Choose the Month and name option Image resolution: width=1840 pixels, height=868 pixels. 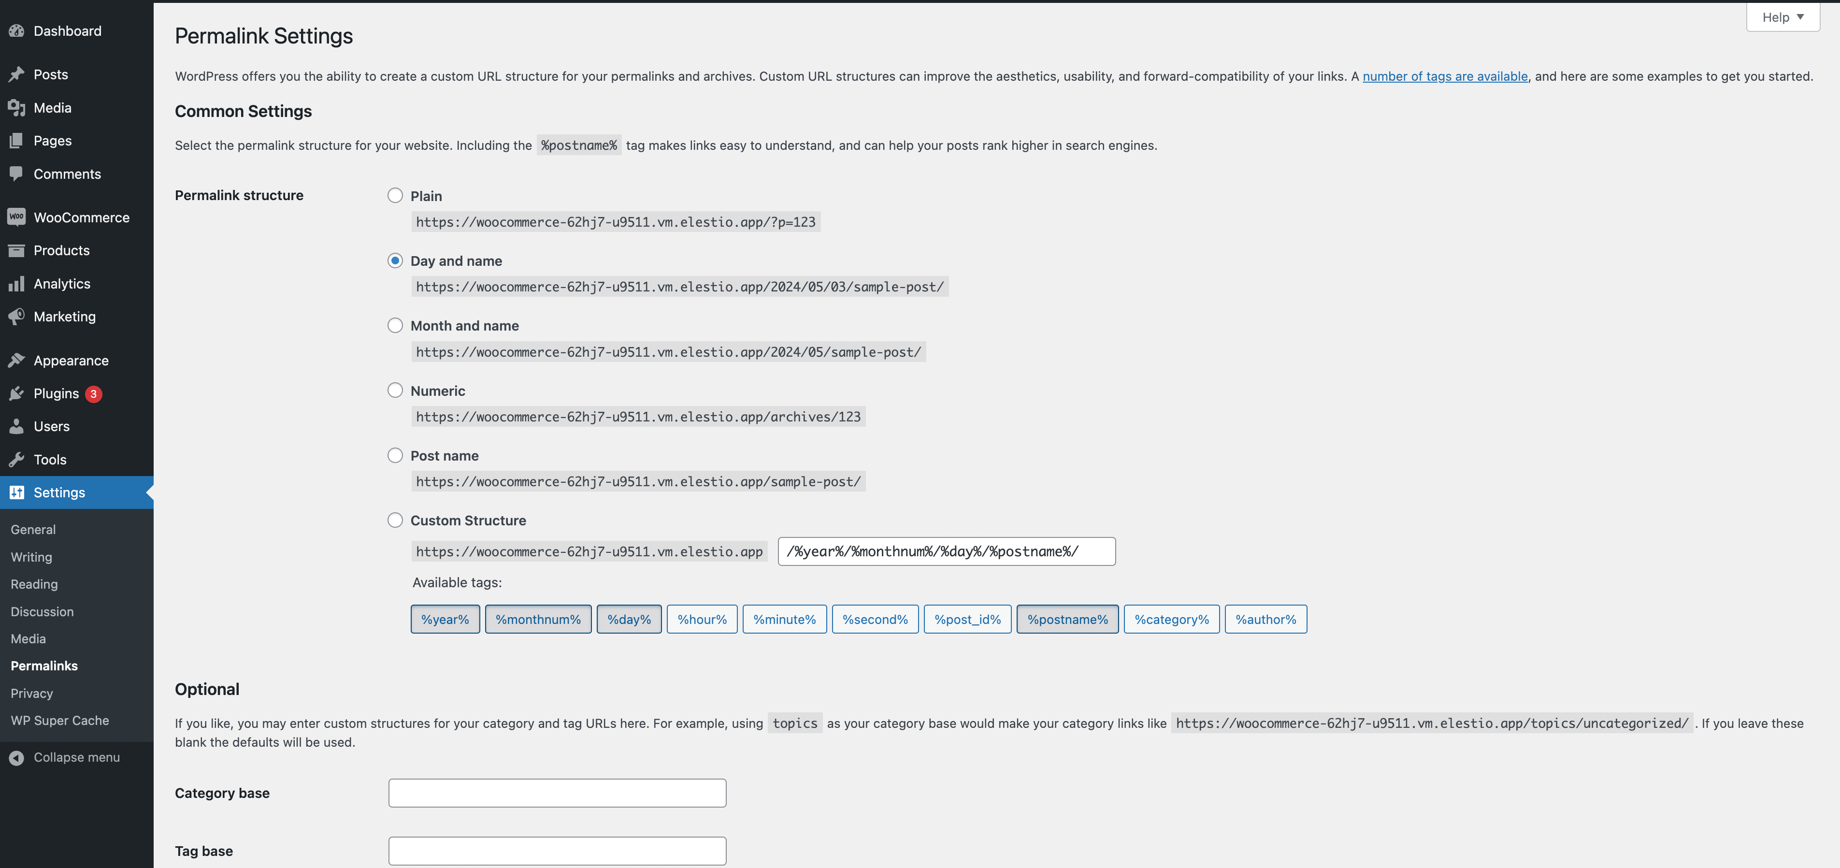coord(395,326)
